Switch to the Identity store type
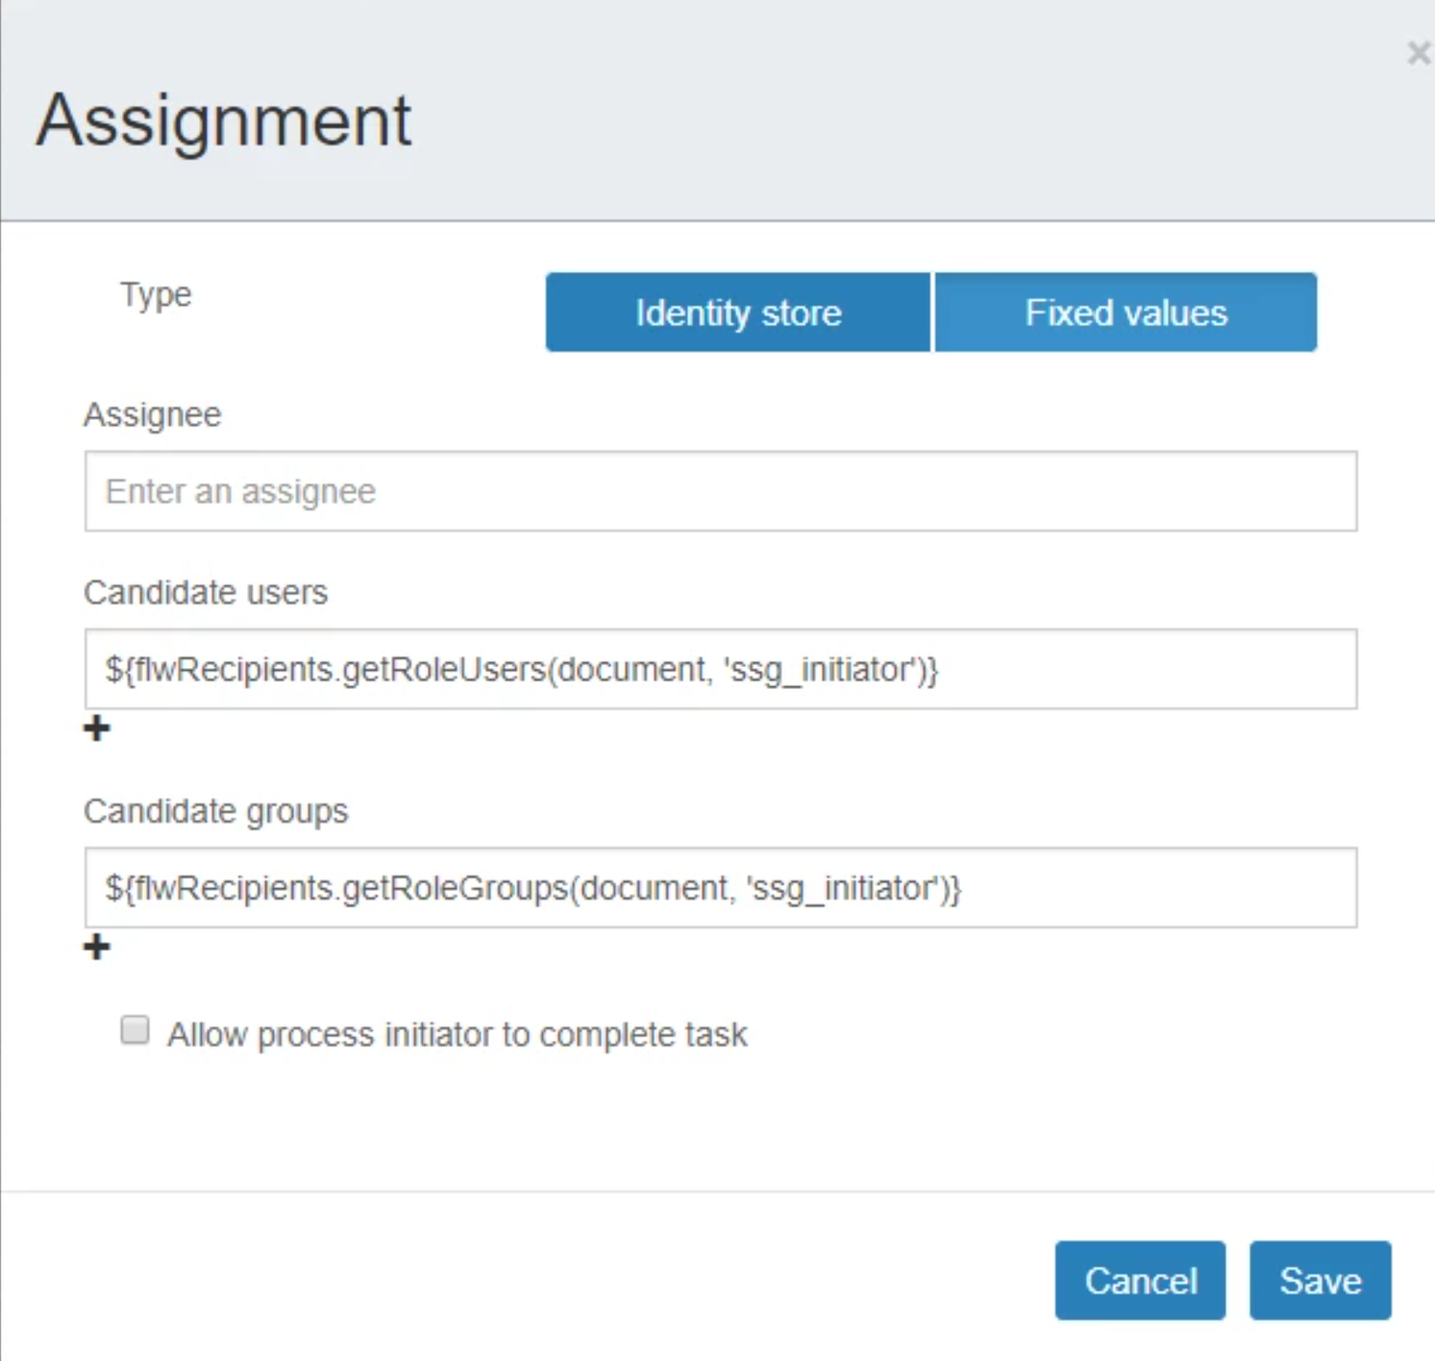1435x1361 pixels. [738, 312]
